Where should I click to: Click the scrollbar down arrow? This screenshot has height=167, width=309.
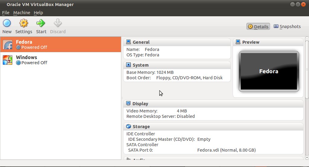pyautogui.click(x=307, y=158)
